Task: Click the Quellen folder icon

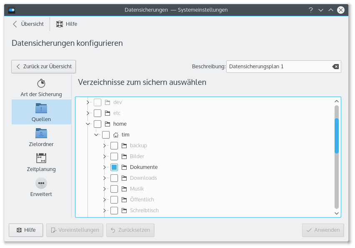Action: tap(41, 108)
